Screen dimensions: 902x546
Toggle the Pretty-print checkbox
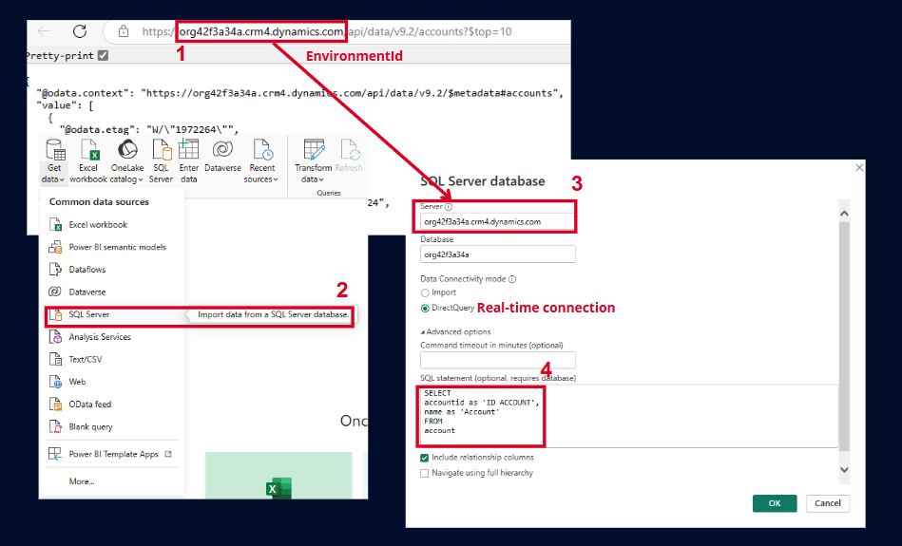pos(103,55)
